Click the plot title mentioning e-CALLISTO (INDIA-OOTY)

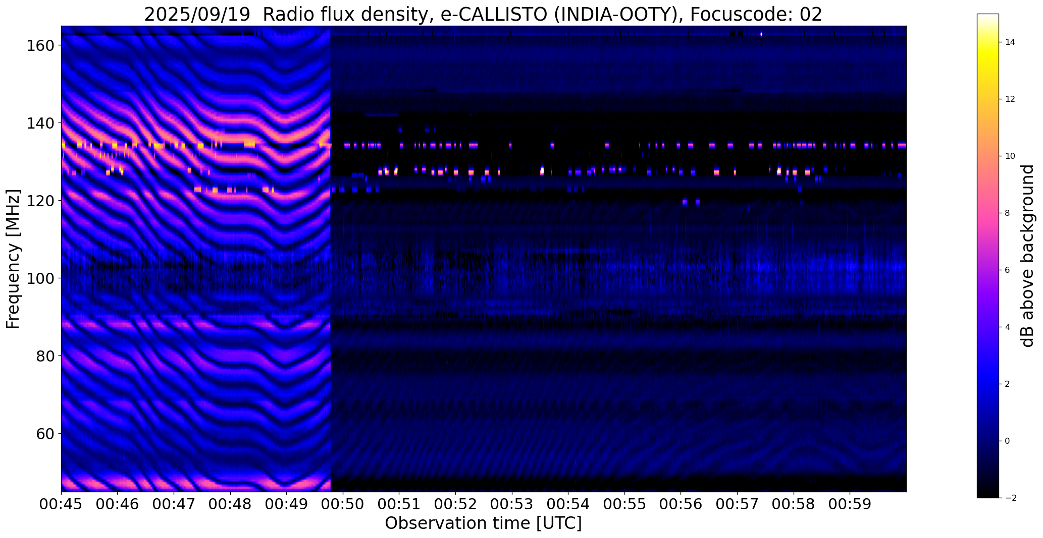[x=483, y=14]
